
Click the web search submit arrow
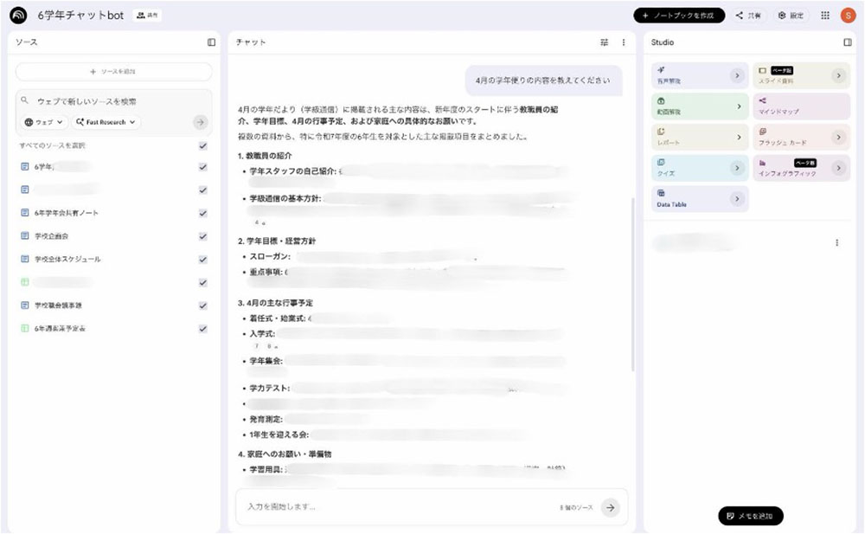coord(200,122)
